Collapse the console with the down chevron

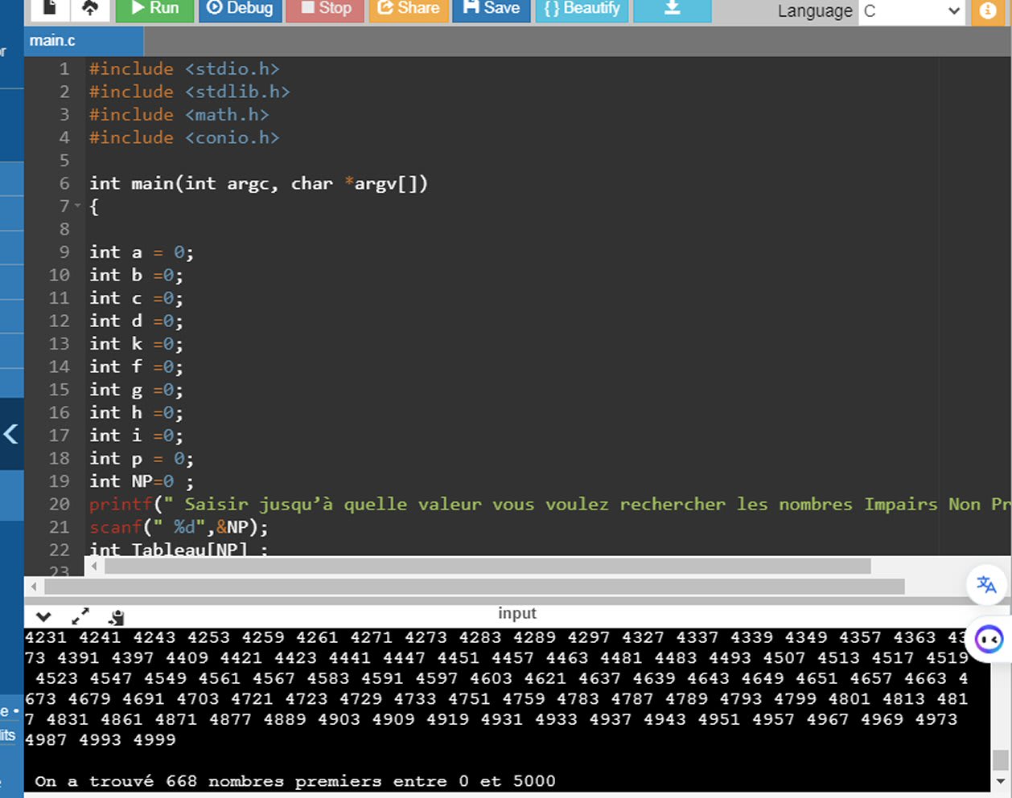[x=43, y=617]
